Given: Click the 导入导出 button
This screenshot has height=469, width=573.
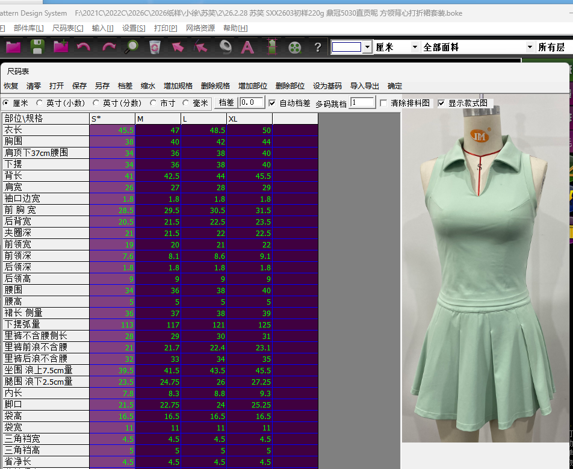Looking at the screenshot, I should click(365, 86).
